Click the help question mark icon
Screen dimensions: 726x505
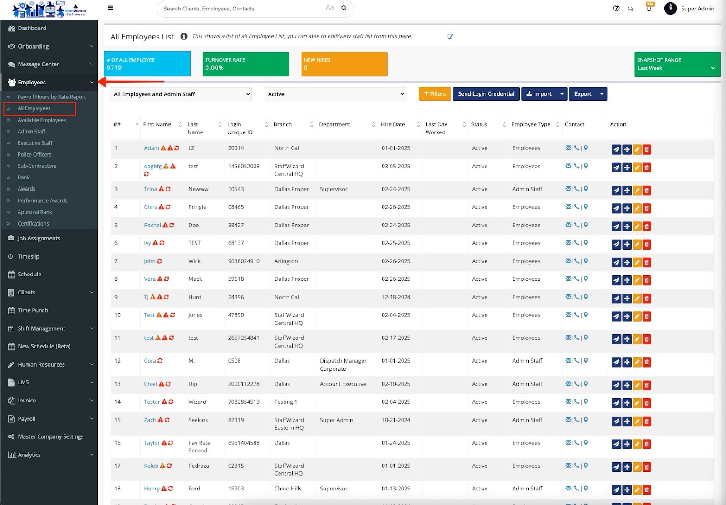[616, 8]
